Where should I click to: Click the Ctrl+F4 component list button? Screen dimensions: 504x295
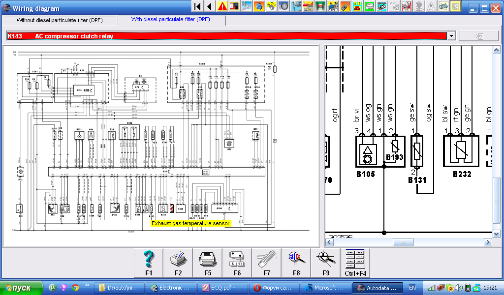[355, 263]
